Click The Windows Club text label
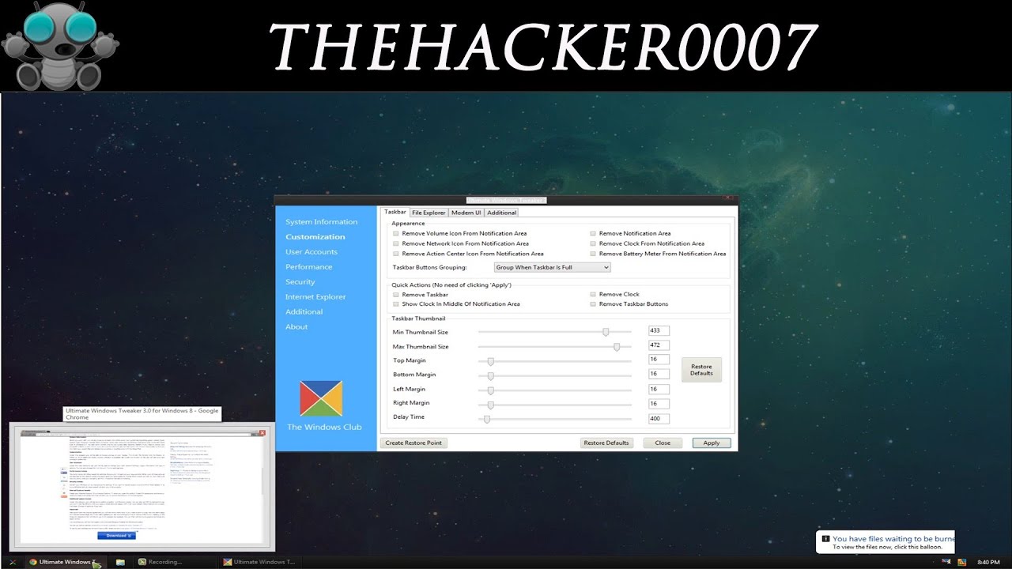The height and width of the screenshot is (569, 1012). (324, 428)
